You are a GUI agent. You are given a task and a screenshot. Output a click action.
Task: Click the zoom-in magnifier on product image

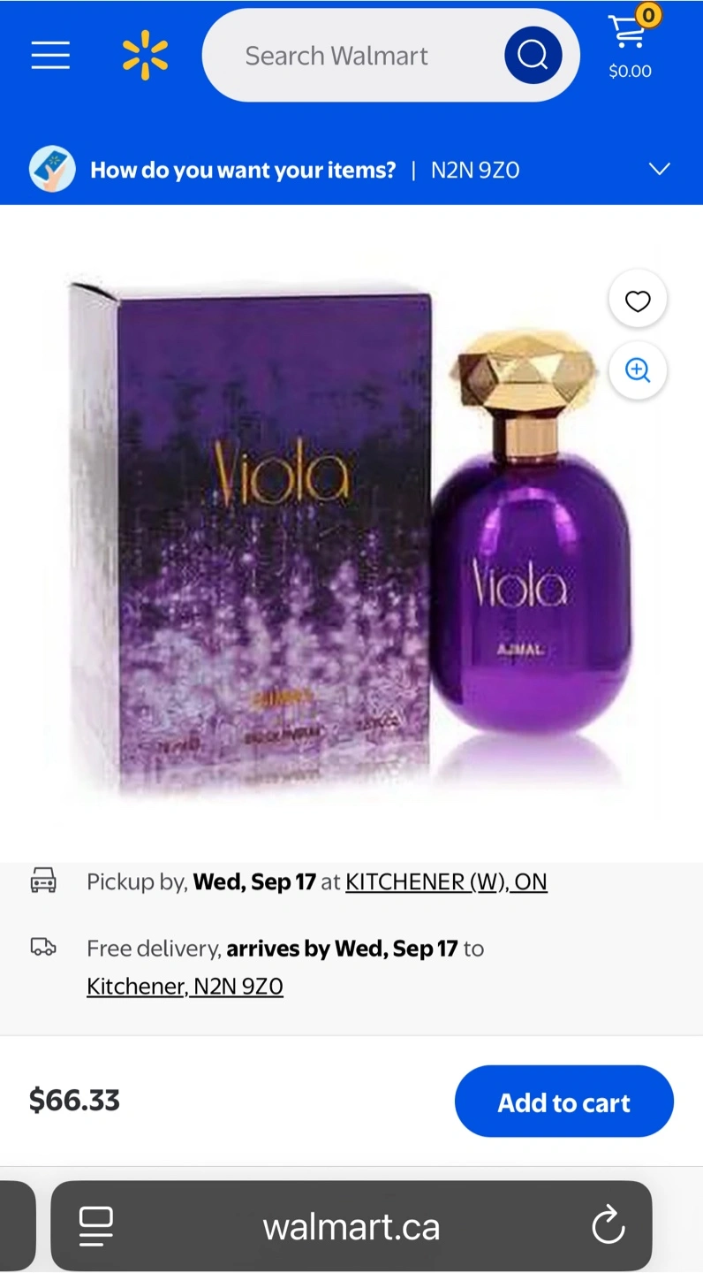point(638,370)
